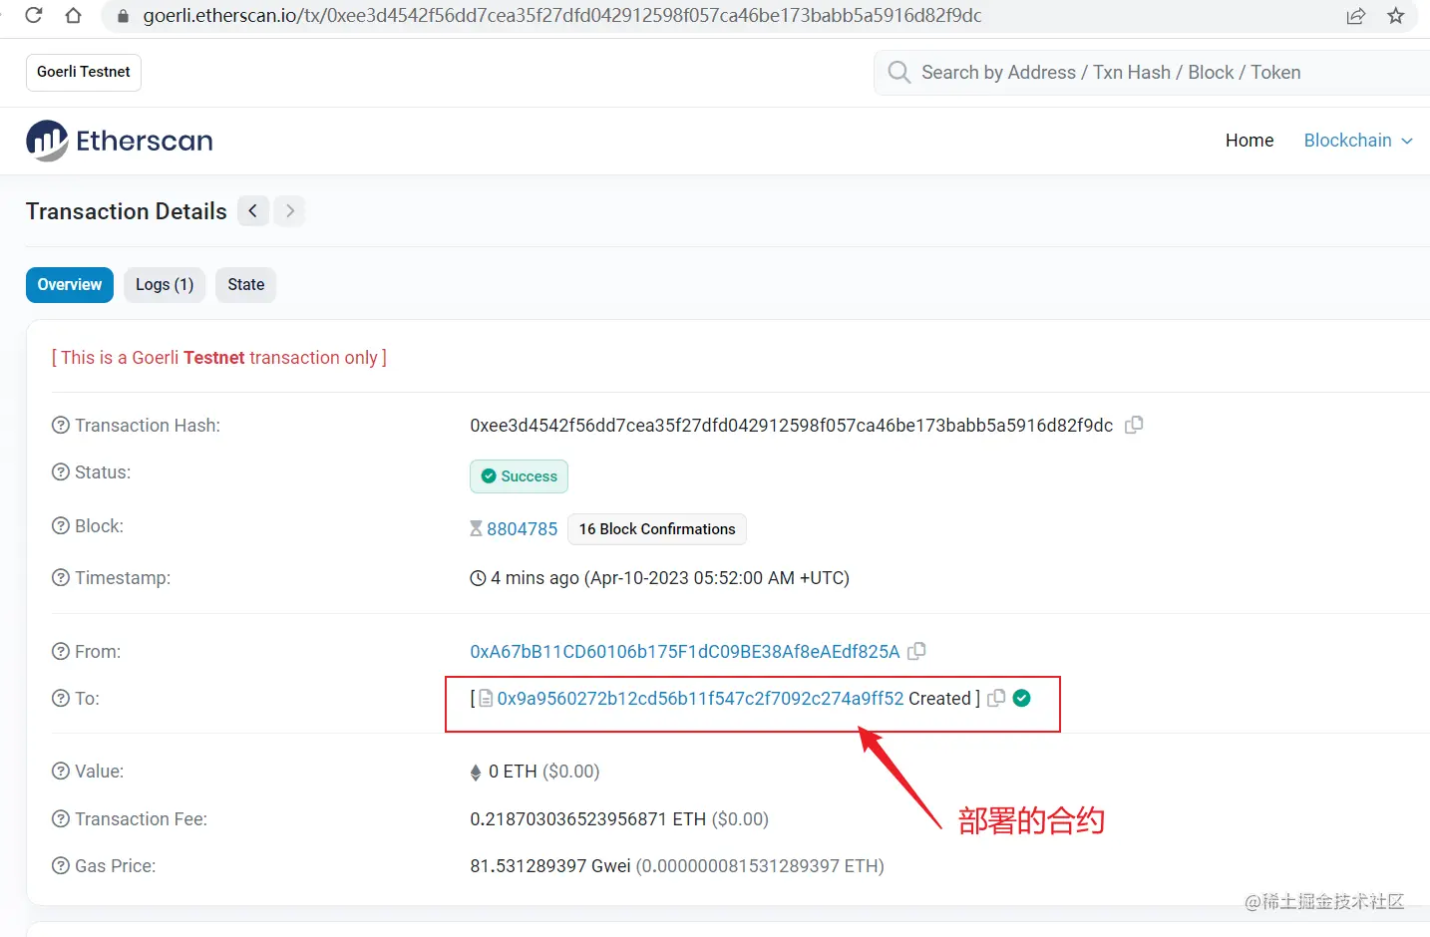Open the created contract 0x9a9560272b link

point(700,699)
